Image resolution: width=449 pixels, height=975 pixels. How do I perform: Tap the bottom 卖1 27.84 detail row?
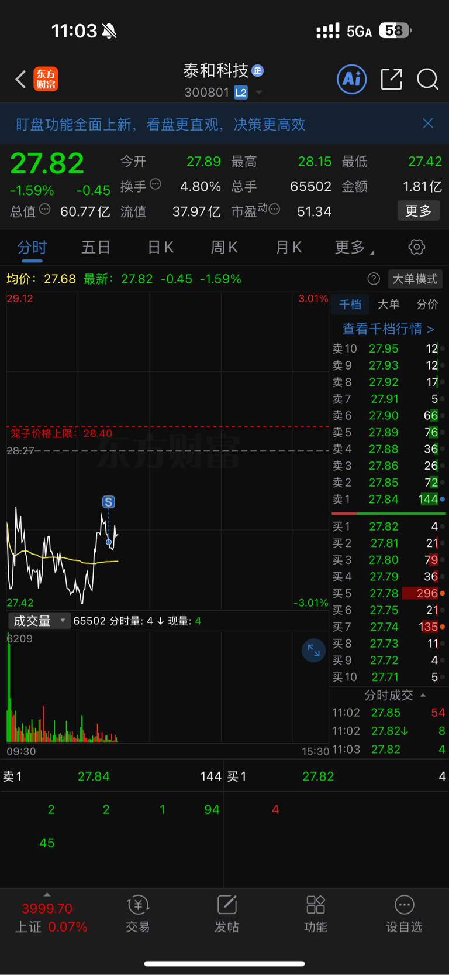[x=112, y=776]
